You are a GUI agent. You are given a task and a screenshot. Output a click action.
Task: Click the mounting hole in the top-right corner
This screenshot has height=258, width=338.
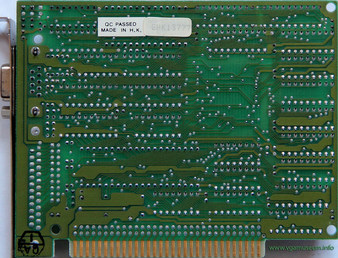click(331, 7)
